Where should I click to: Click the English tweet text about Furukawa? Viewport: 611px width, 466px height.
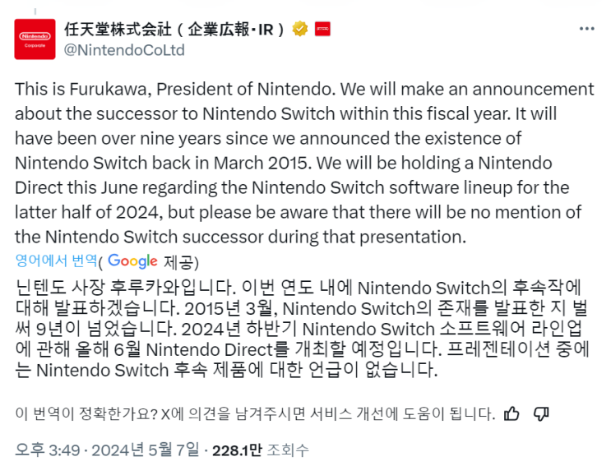point(304,163)
